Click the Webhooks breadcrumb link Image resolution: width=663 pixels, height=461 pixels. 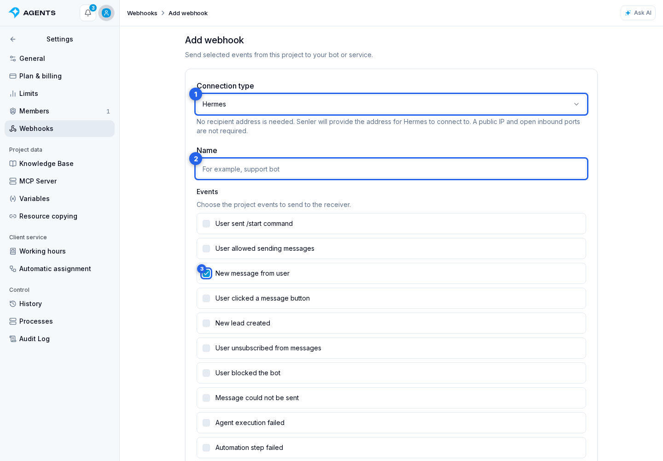[x=142, y=13]
